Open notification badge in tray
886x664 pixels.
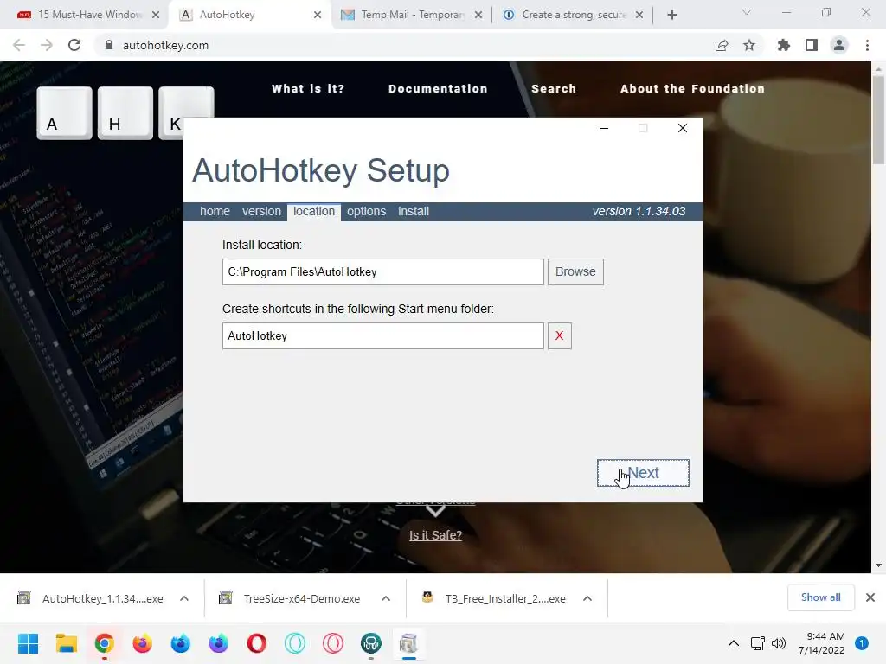click(862, 643)
